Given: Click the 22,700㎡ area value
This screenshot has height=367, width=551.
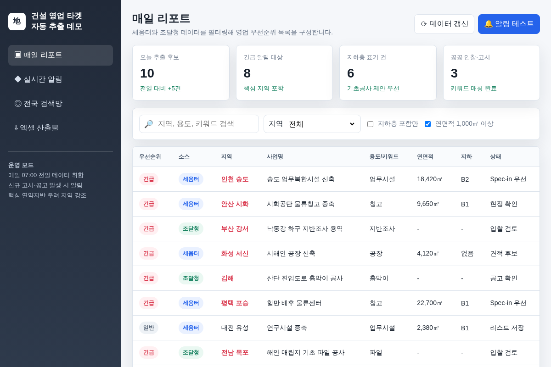Looking at the screenshot, I should click(430, 303).
